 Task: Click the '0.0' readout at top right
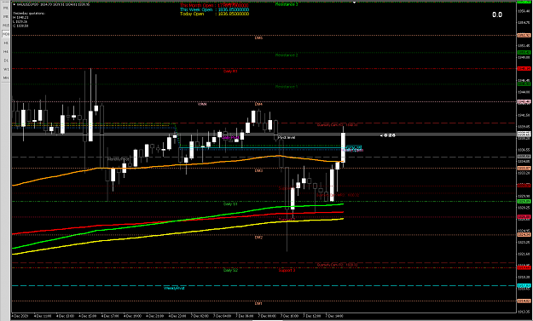pos(497,14)
